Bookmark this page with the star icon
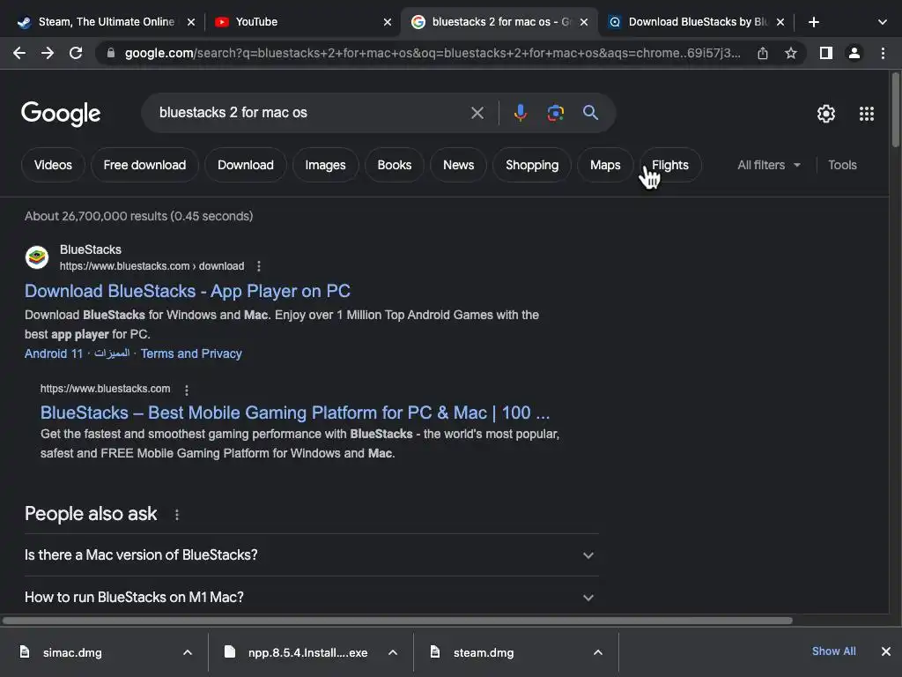Screen dimensions: 902x677 point(790,53)
